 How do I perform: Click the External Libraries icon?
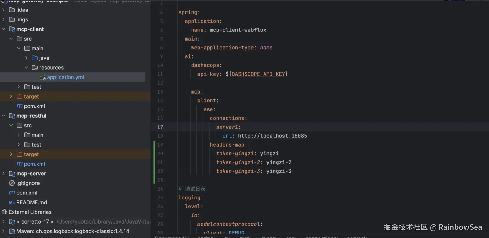click(4, 212)
